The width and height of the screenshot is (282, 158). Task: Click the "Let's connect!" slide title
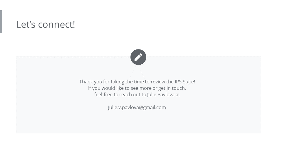[x=46, y=25]
